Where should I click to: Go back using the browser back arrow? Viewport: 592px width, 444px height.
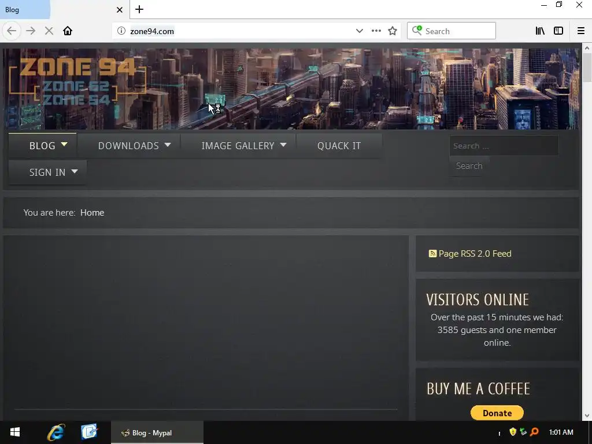coord(12,31)
